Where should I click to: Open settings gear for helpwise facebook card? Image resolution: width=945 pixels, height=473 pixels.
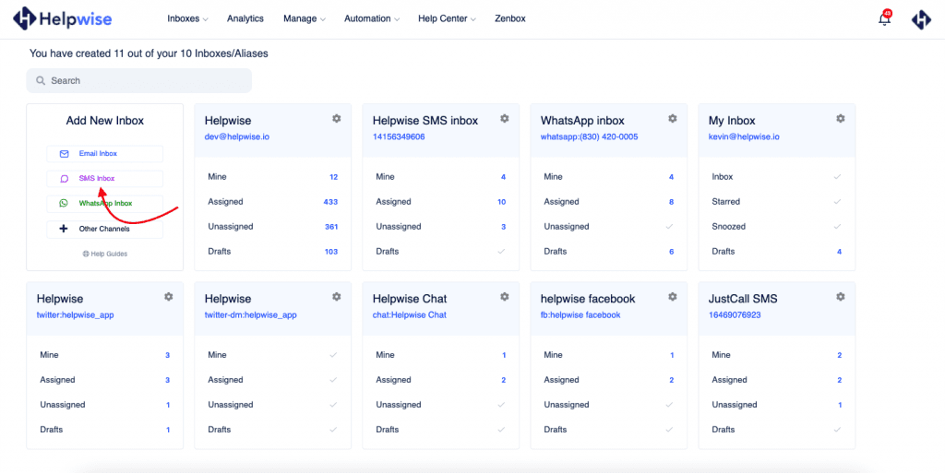tap(672, 297)
